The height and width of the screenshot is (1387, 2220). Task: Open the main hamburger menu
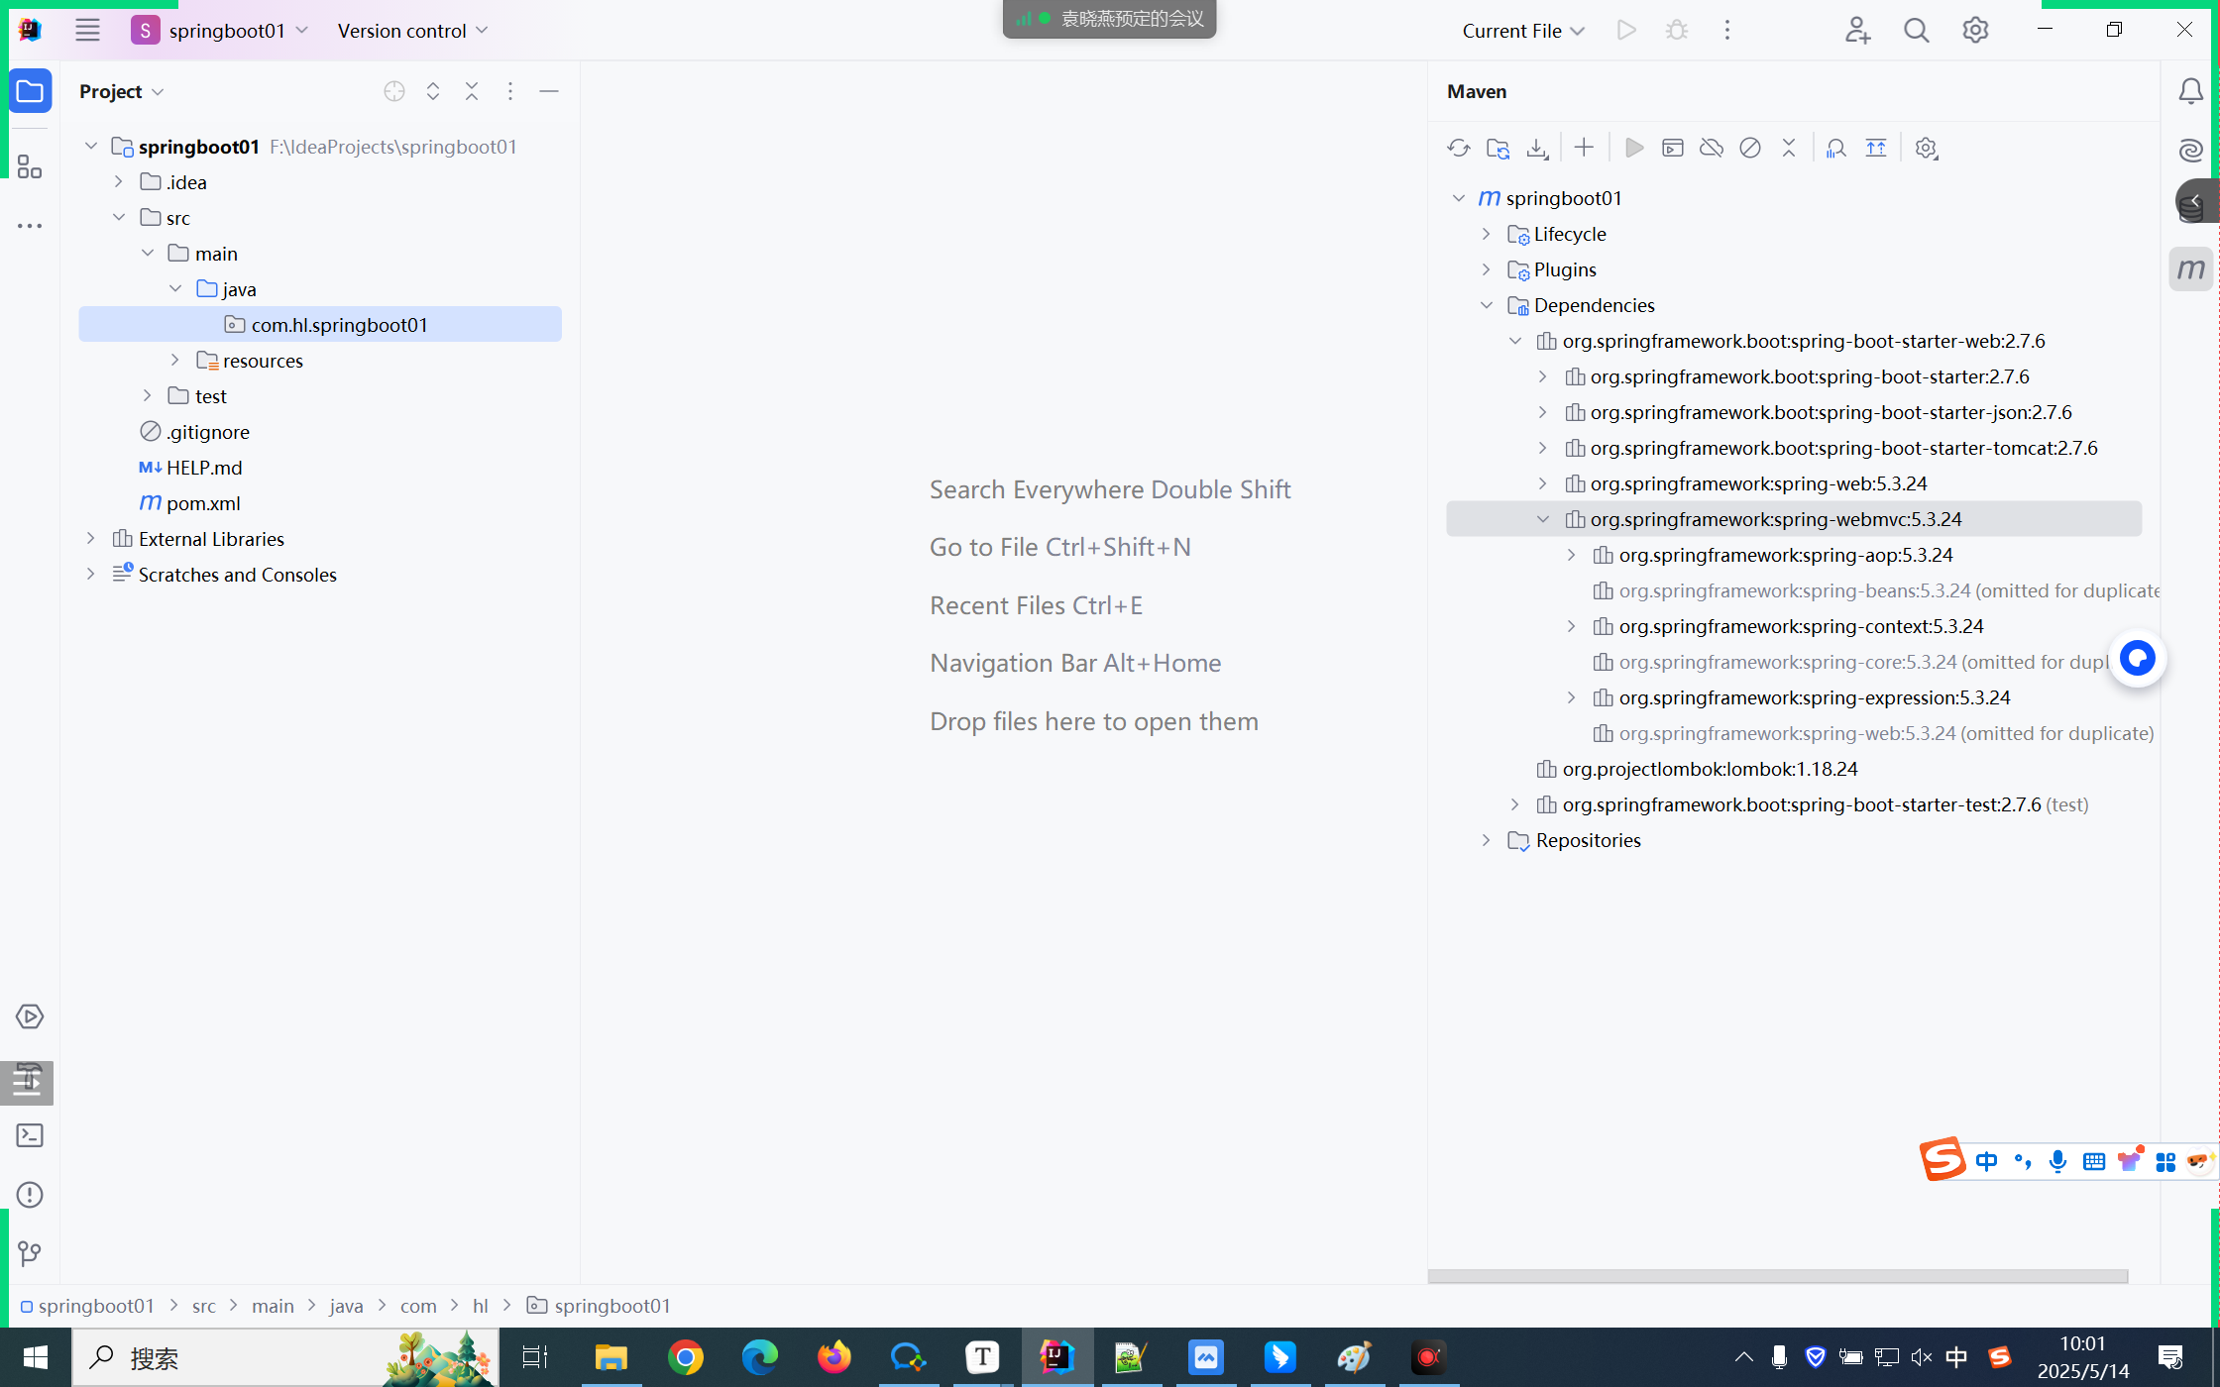(87, 31)
